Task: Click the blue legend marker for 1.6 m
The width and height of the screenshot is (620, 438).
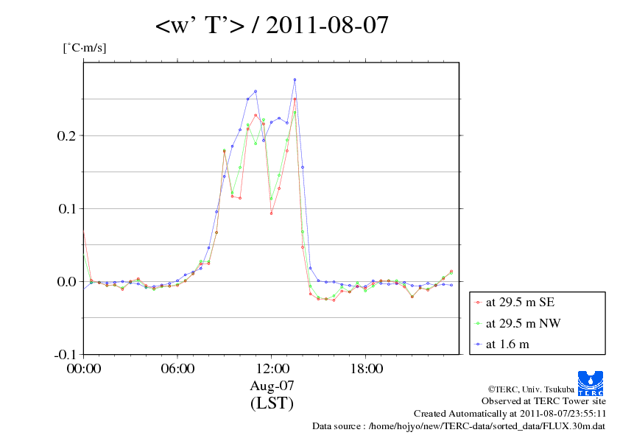Action: point(478,345)
